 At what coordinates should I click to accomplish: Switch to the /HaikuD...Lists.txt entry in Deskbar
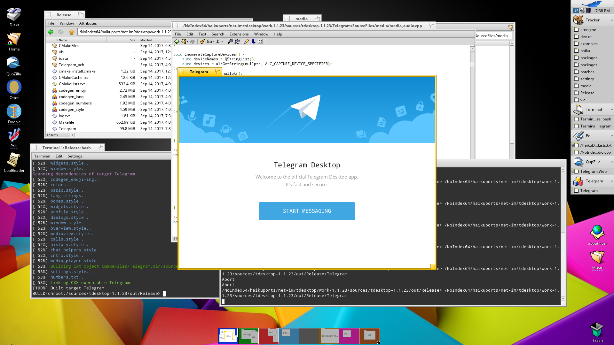click(x=592, y=145)
